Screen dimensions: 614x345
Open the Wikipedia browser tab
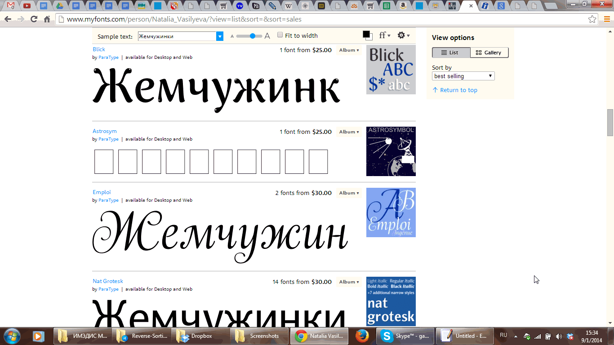click(288, 6)
